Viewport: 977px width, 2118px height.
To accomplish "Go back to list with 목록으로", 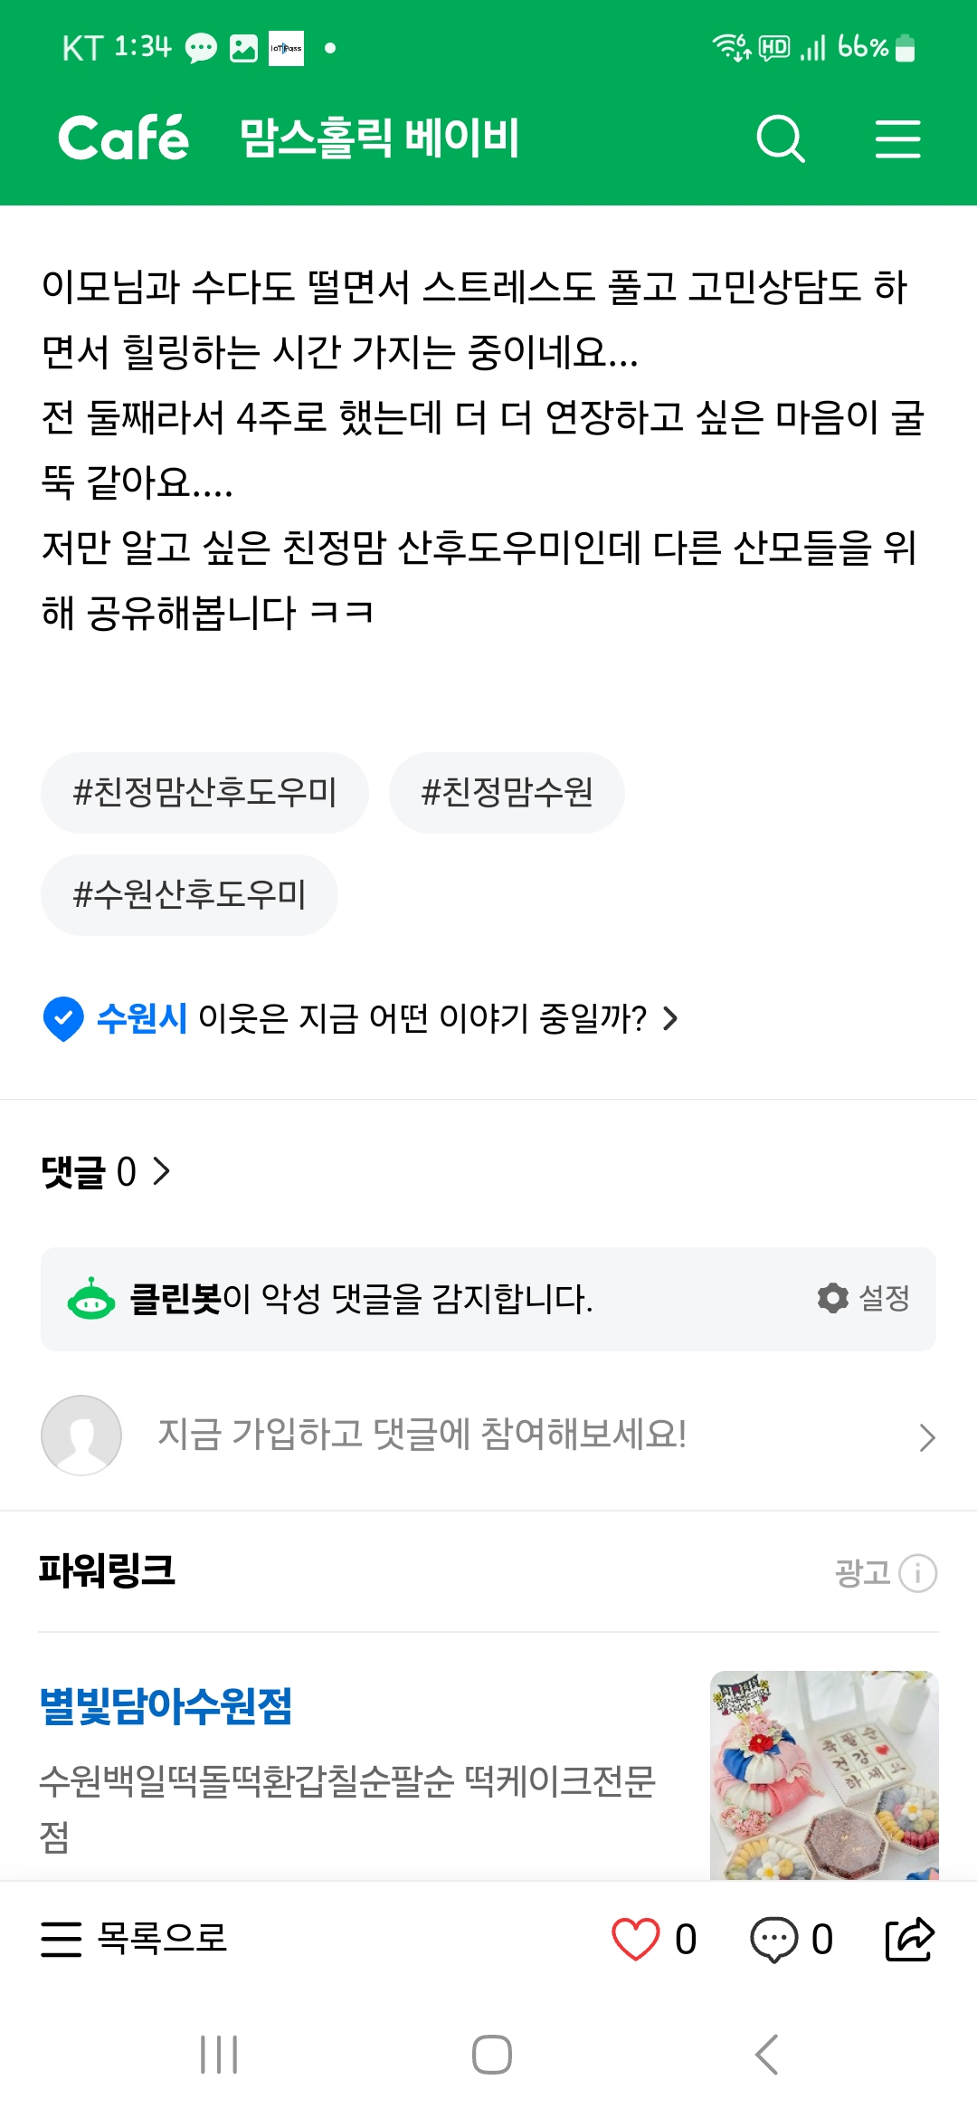I will click(x=134, y=1939).
